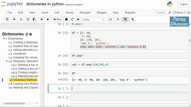Viewport: 191px width, 107px height.
Task: Open the View menu
Action: [32, 12]
